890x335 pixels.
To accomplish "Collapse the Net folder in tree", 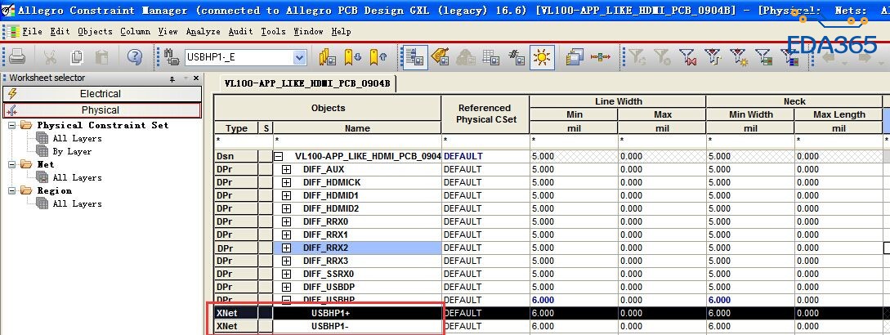I will 12,165.
